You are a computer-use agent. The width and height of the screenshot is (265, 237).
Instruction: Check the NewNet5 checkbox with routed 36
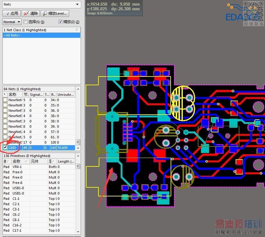(5, 111)
